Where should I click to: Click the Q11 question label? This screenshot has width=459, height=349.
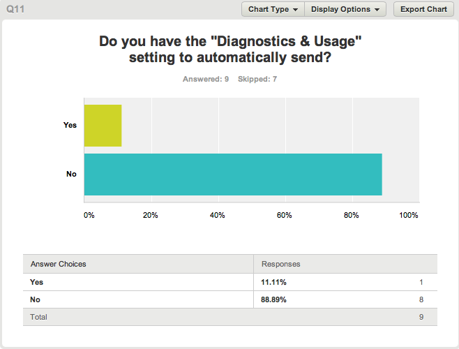(15, 9)
